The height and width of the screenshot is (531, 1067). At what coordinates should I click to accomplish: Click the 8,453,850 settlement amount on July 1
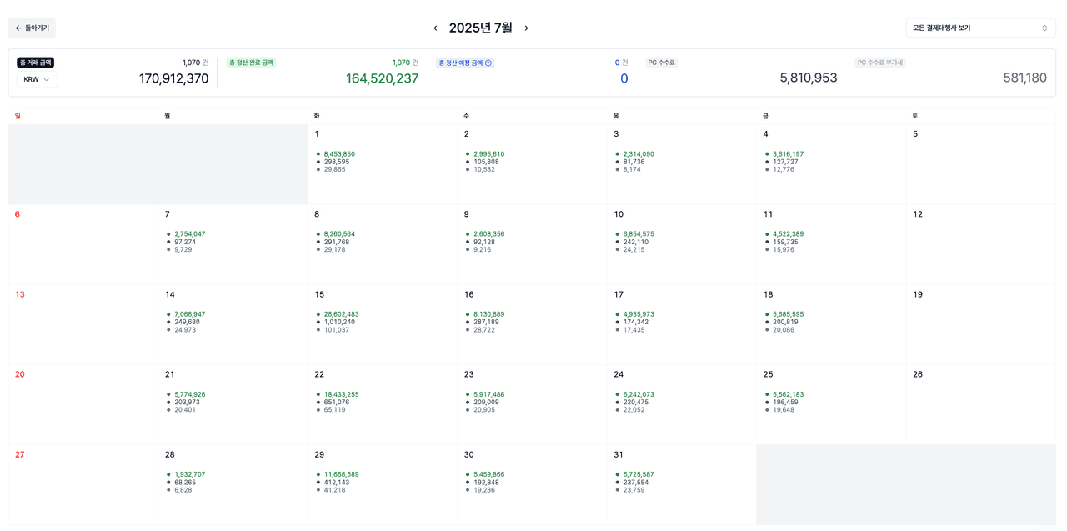(x=339, y=154)
